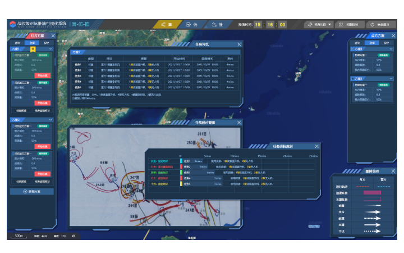Click outlined purple rectangle in 图例说明 legend

pyautogui.click(x=372, y=199)
